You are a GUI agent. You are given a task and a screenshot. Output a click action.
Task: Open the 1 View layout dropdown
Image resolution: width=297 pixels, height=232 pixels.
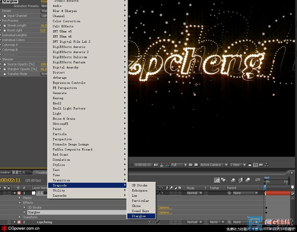click(x=238, y=165)
